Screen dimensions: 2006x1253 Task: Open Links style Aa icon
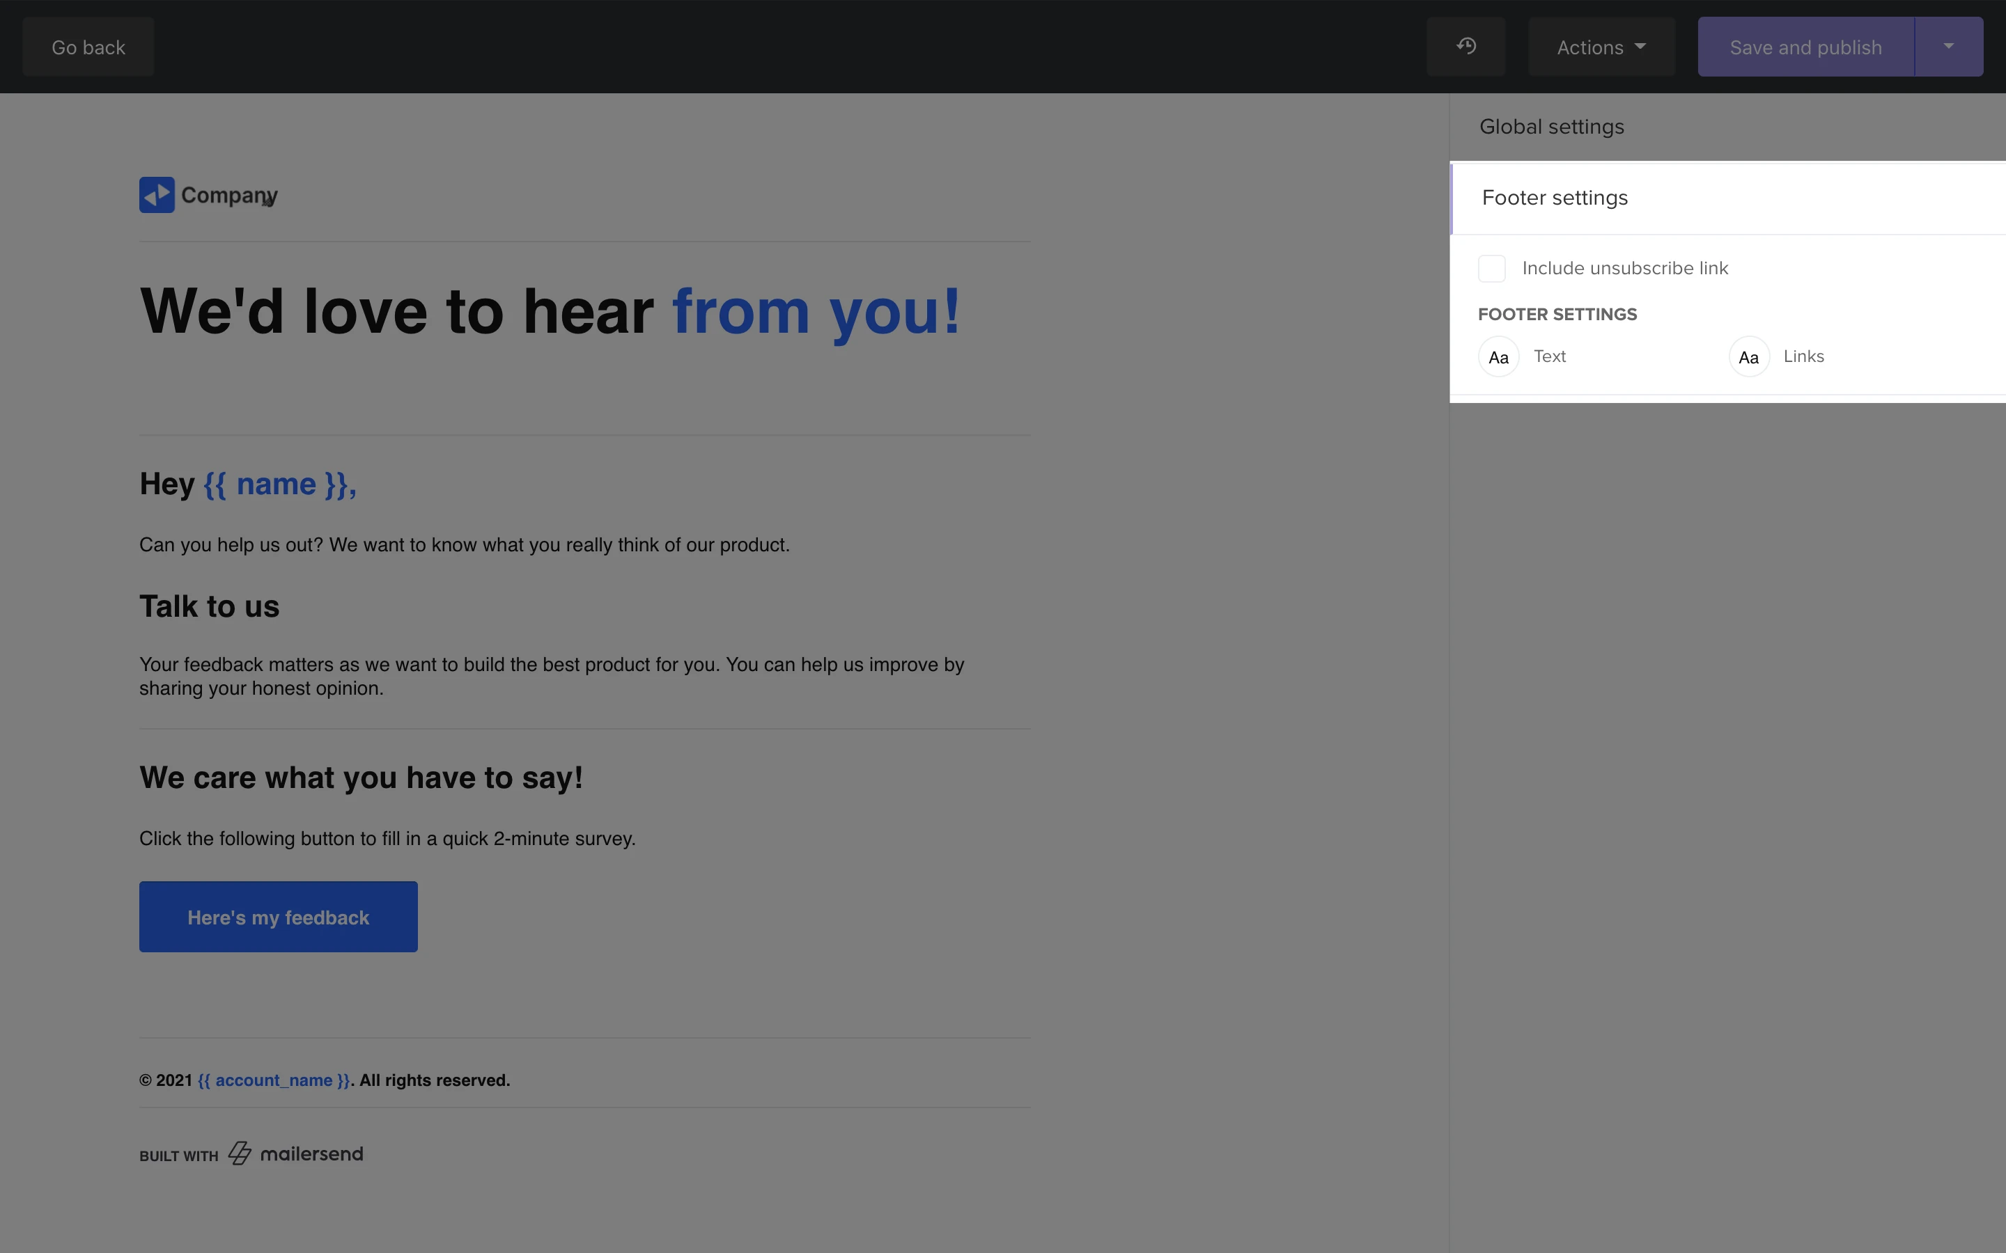pyautogui.click(x=1748, y=357)
